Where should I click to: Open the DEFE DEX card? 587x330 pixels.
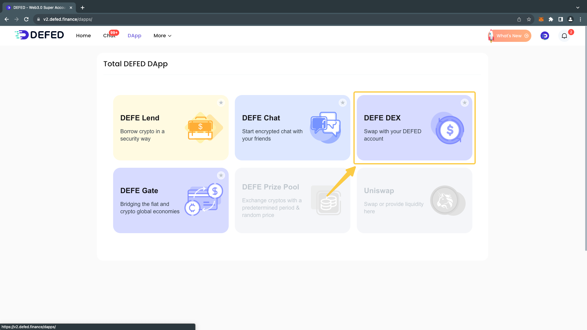click(414, 128)
